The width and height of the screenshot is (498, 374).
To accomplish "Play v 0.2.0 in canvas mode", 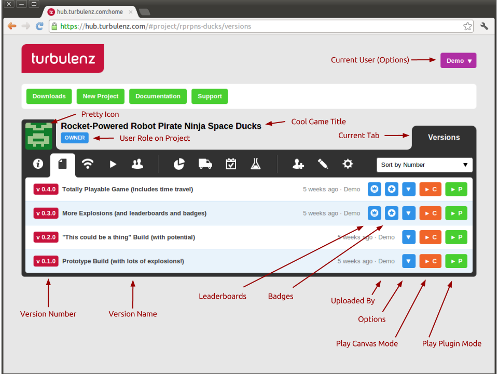I will pos(431,237).
